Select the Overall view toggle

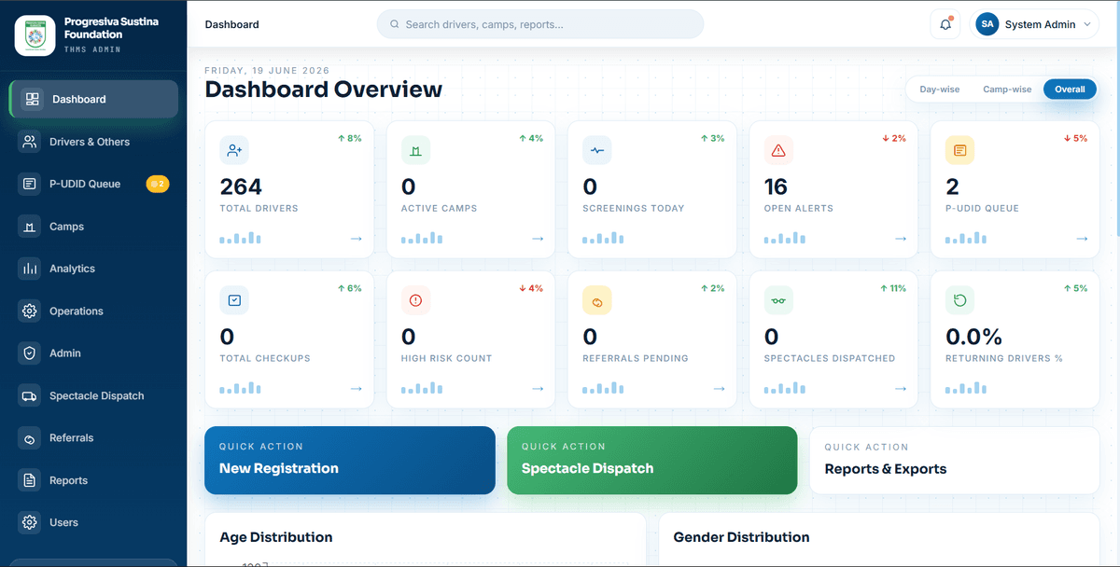tap(1070, 90)
